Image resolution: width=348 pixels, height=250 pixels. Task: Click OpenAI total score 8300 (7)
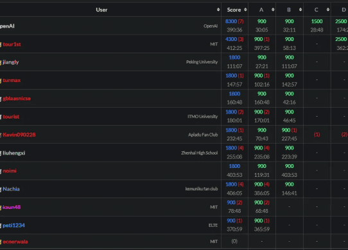[x=234, y=22]
